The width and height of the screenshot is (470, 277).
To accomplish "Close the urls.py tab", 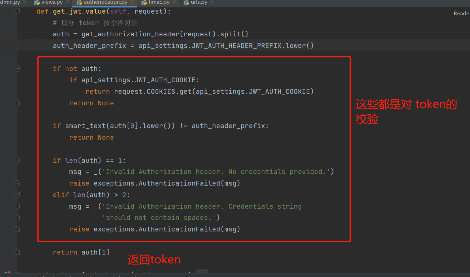I will [x=212, y=2].
